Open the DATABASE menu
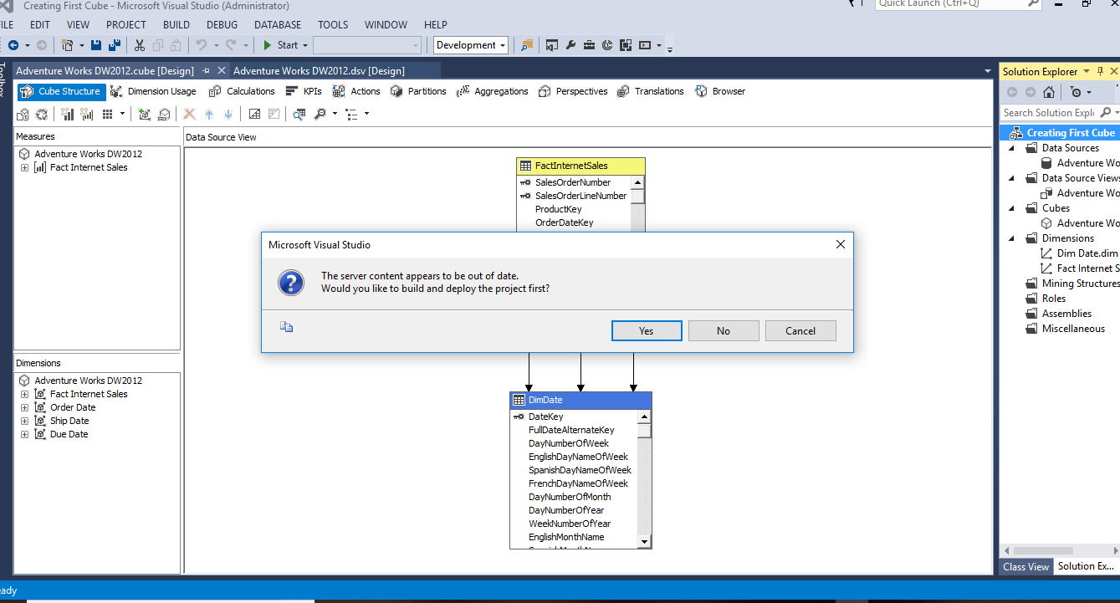Image resolution: width=1120 pixels, height=603 pixels. (x=278, y=24)
